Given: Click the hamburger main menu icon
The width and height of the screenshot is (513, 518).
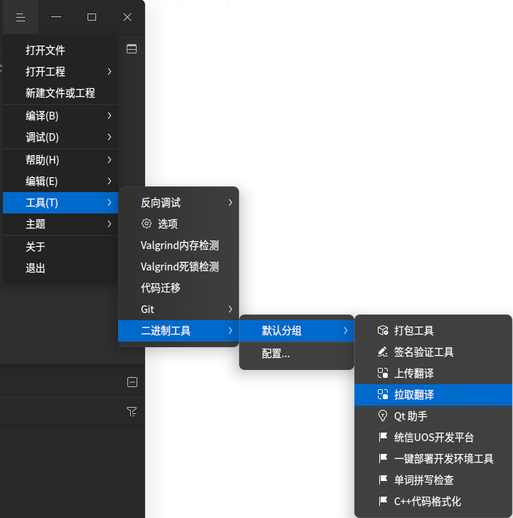Looking at the screenshot, I should 21,17.
